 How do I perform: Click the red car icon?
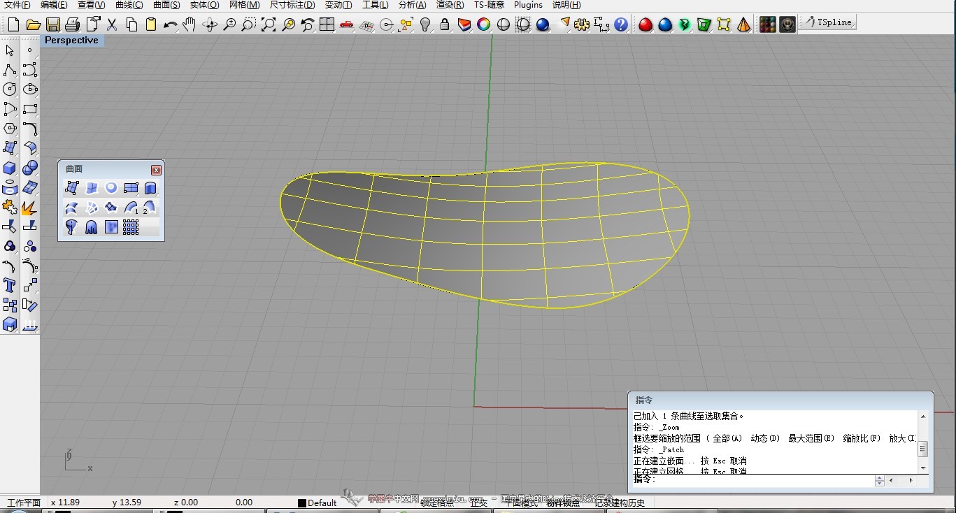pos(346,24)
